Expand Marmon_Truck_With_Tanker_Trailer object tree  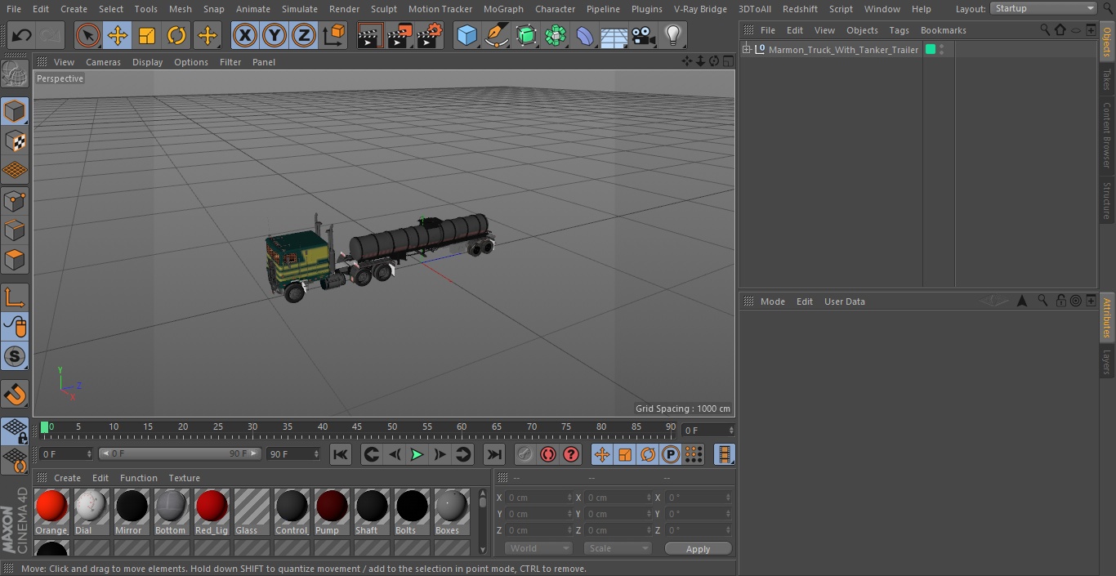coord(746,50)
